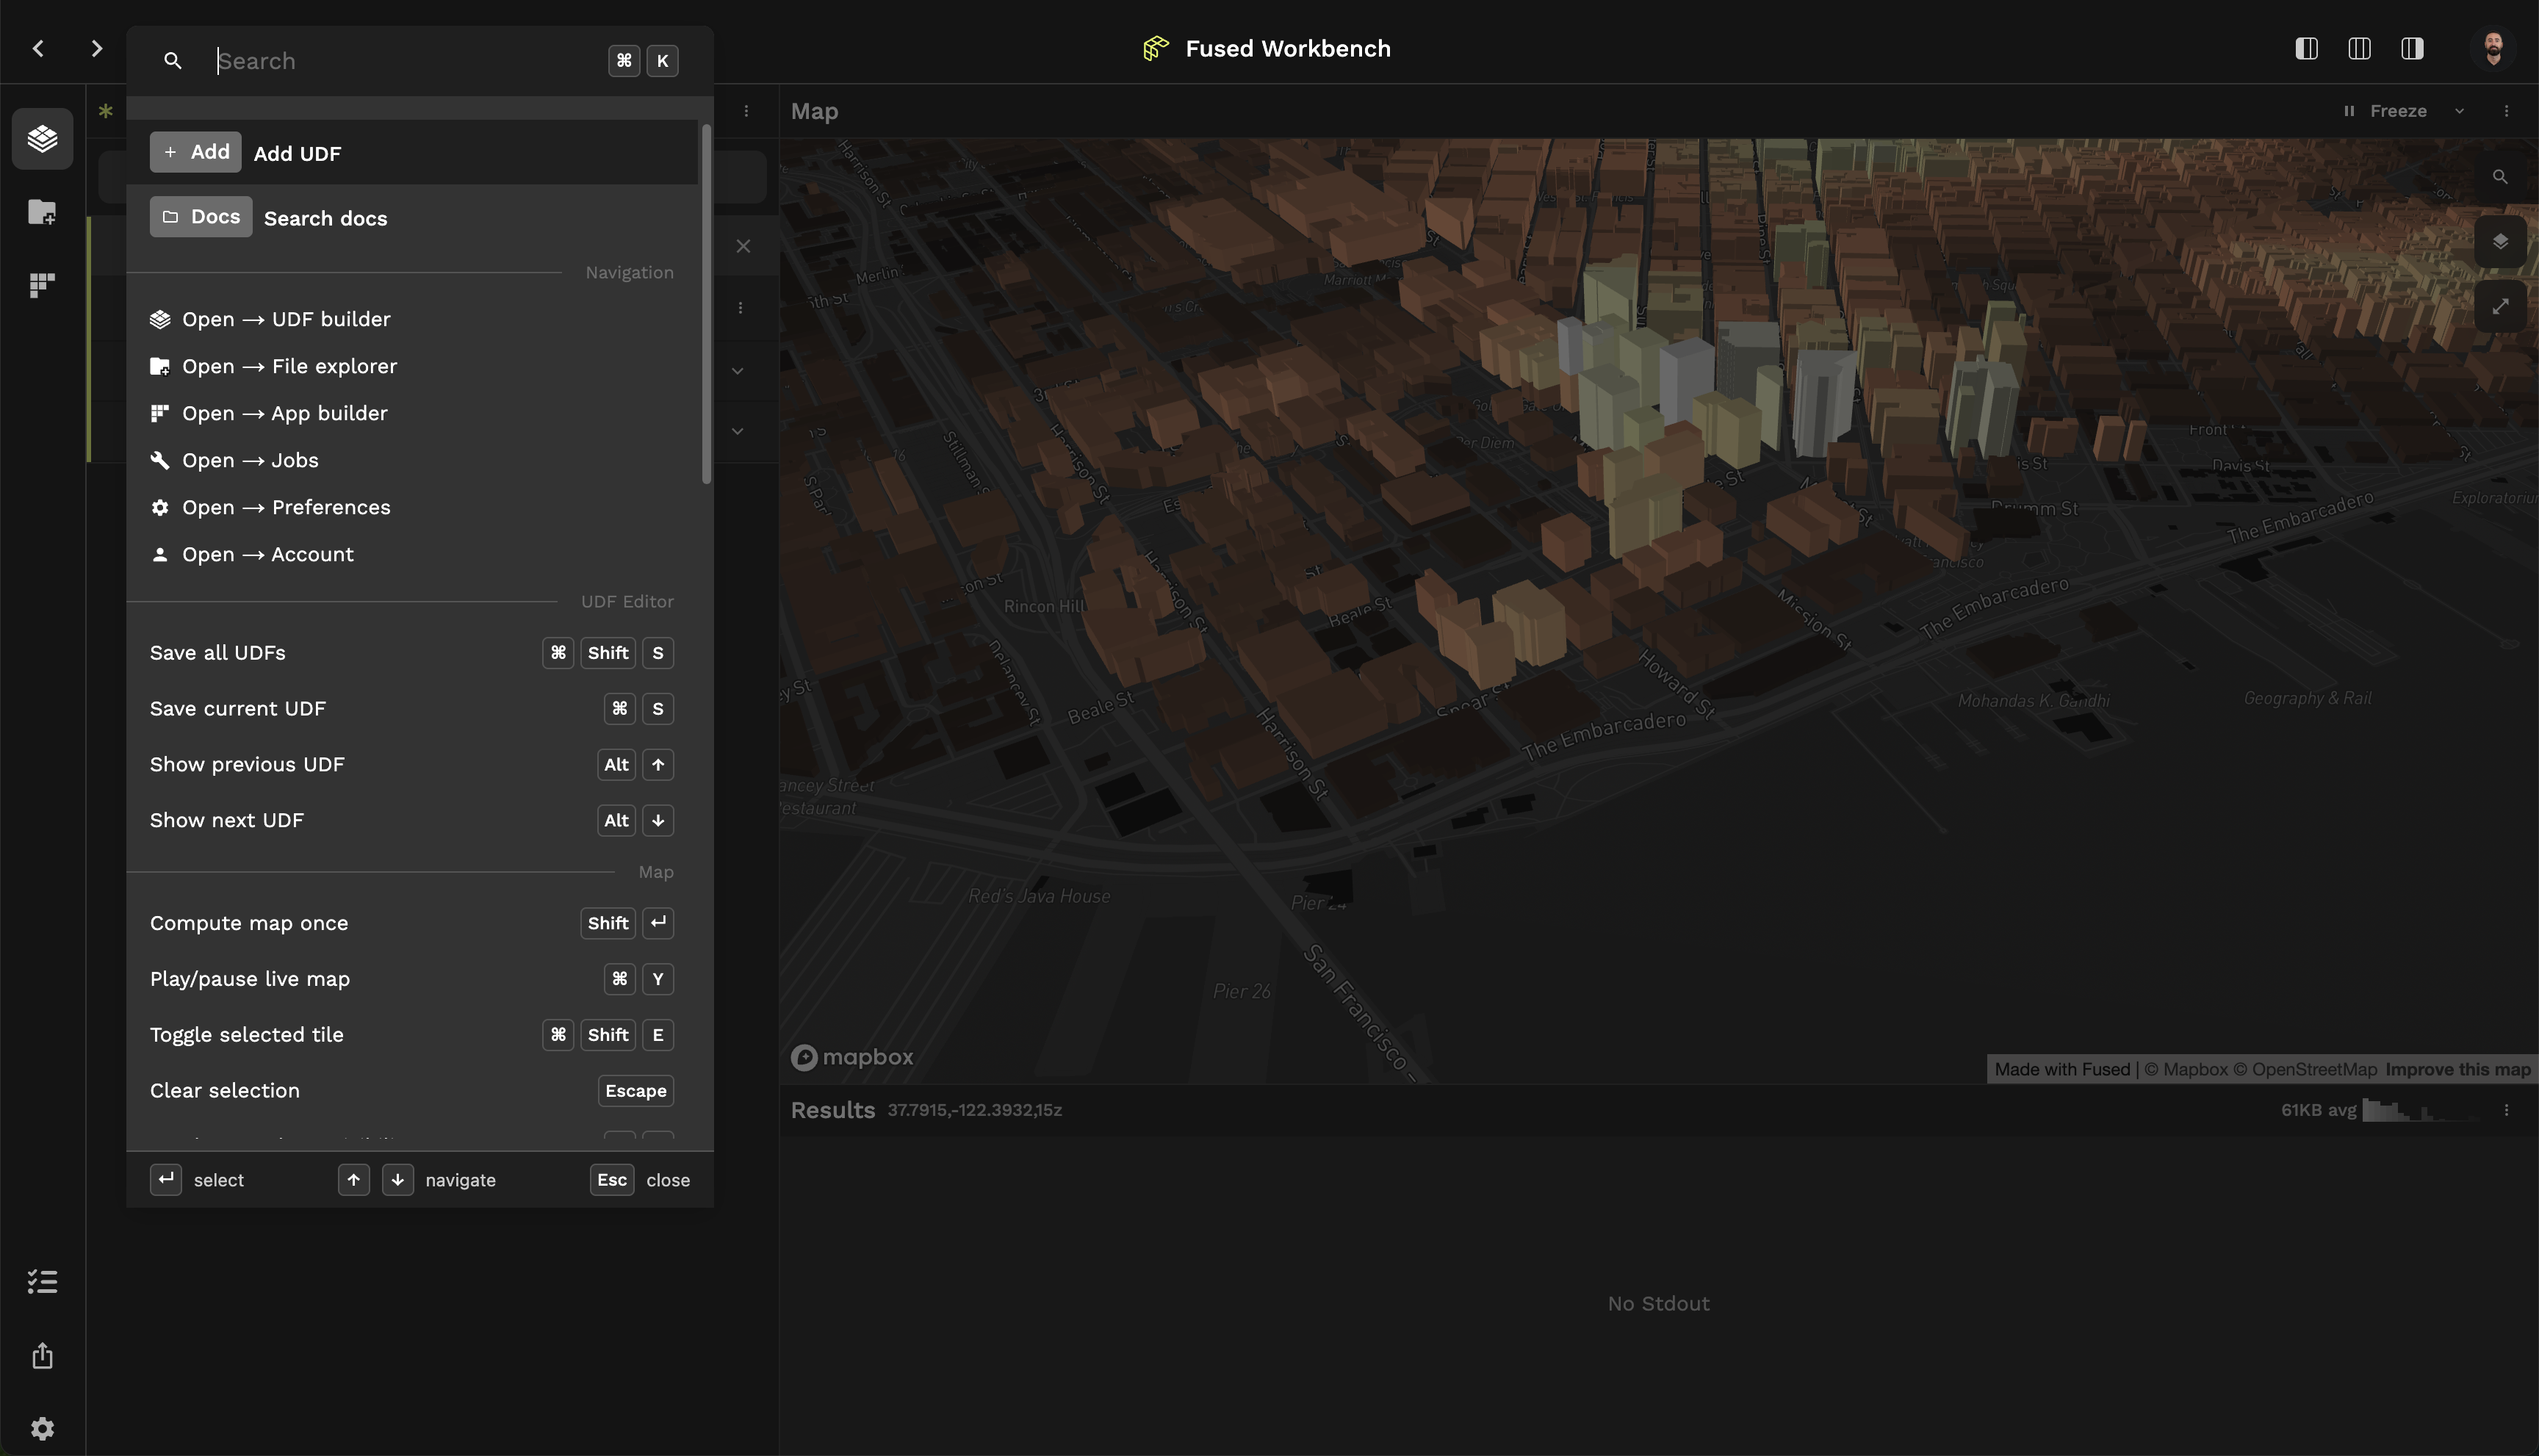Viewport: 2539px width, 1456px height.
Task: Run Show previous UDF command
Action: click(413, 765)
